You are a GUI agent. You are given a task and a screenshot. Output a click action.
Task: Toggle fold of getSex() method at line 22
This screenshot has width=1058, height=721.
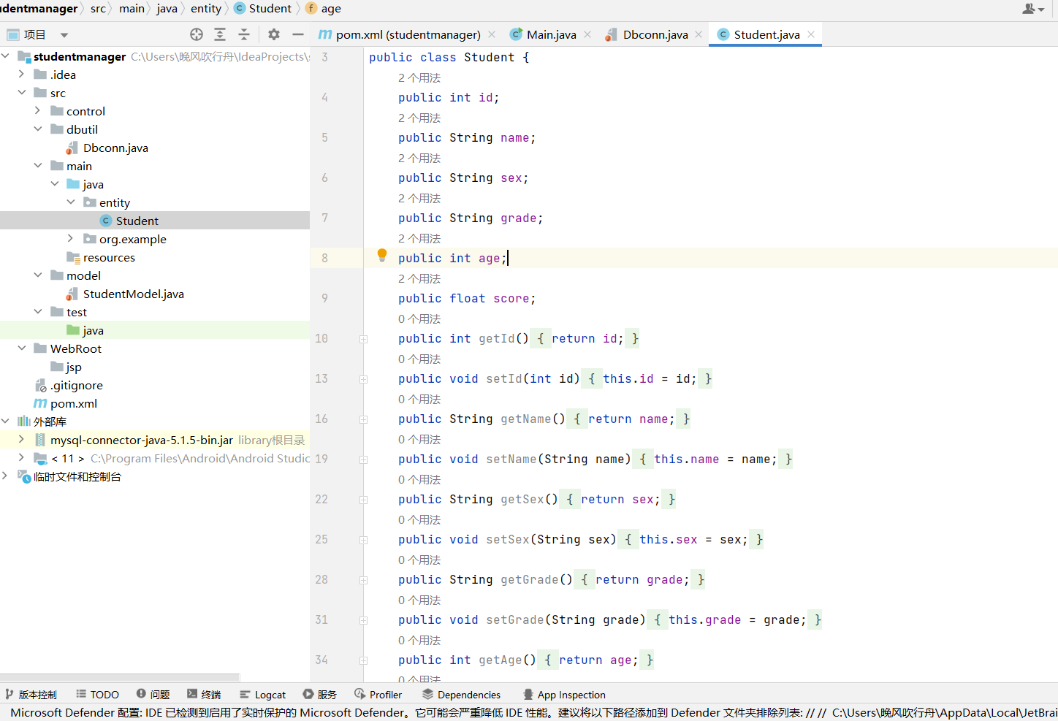pyautogui.click(x=363, y=500)
